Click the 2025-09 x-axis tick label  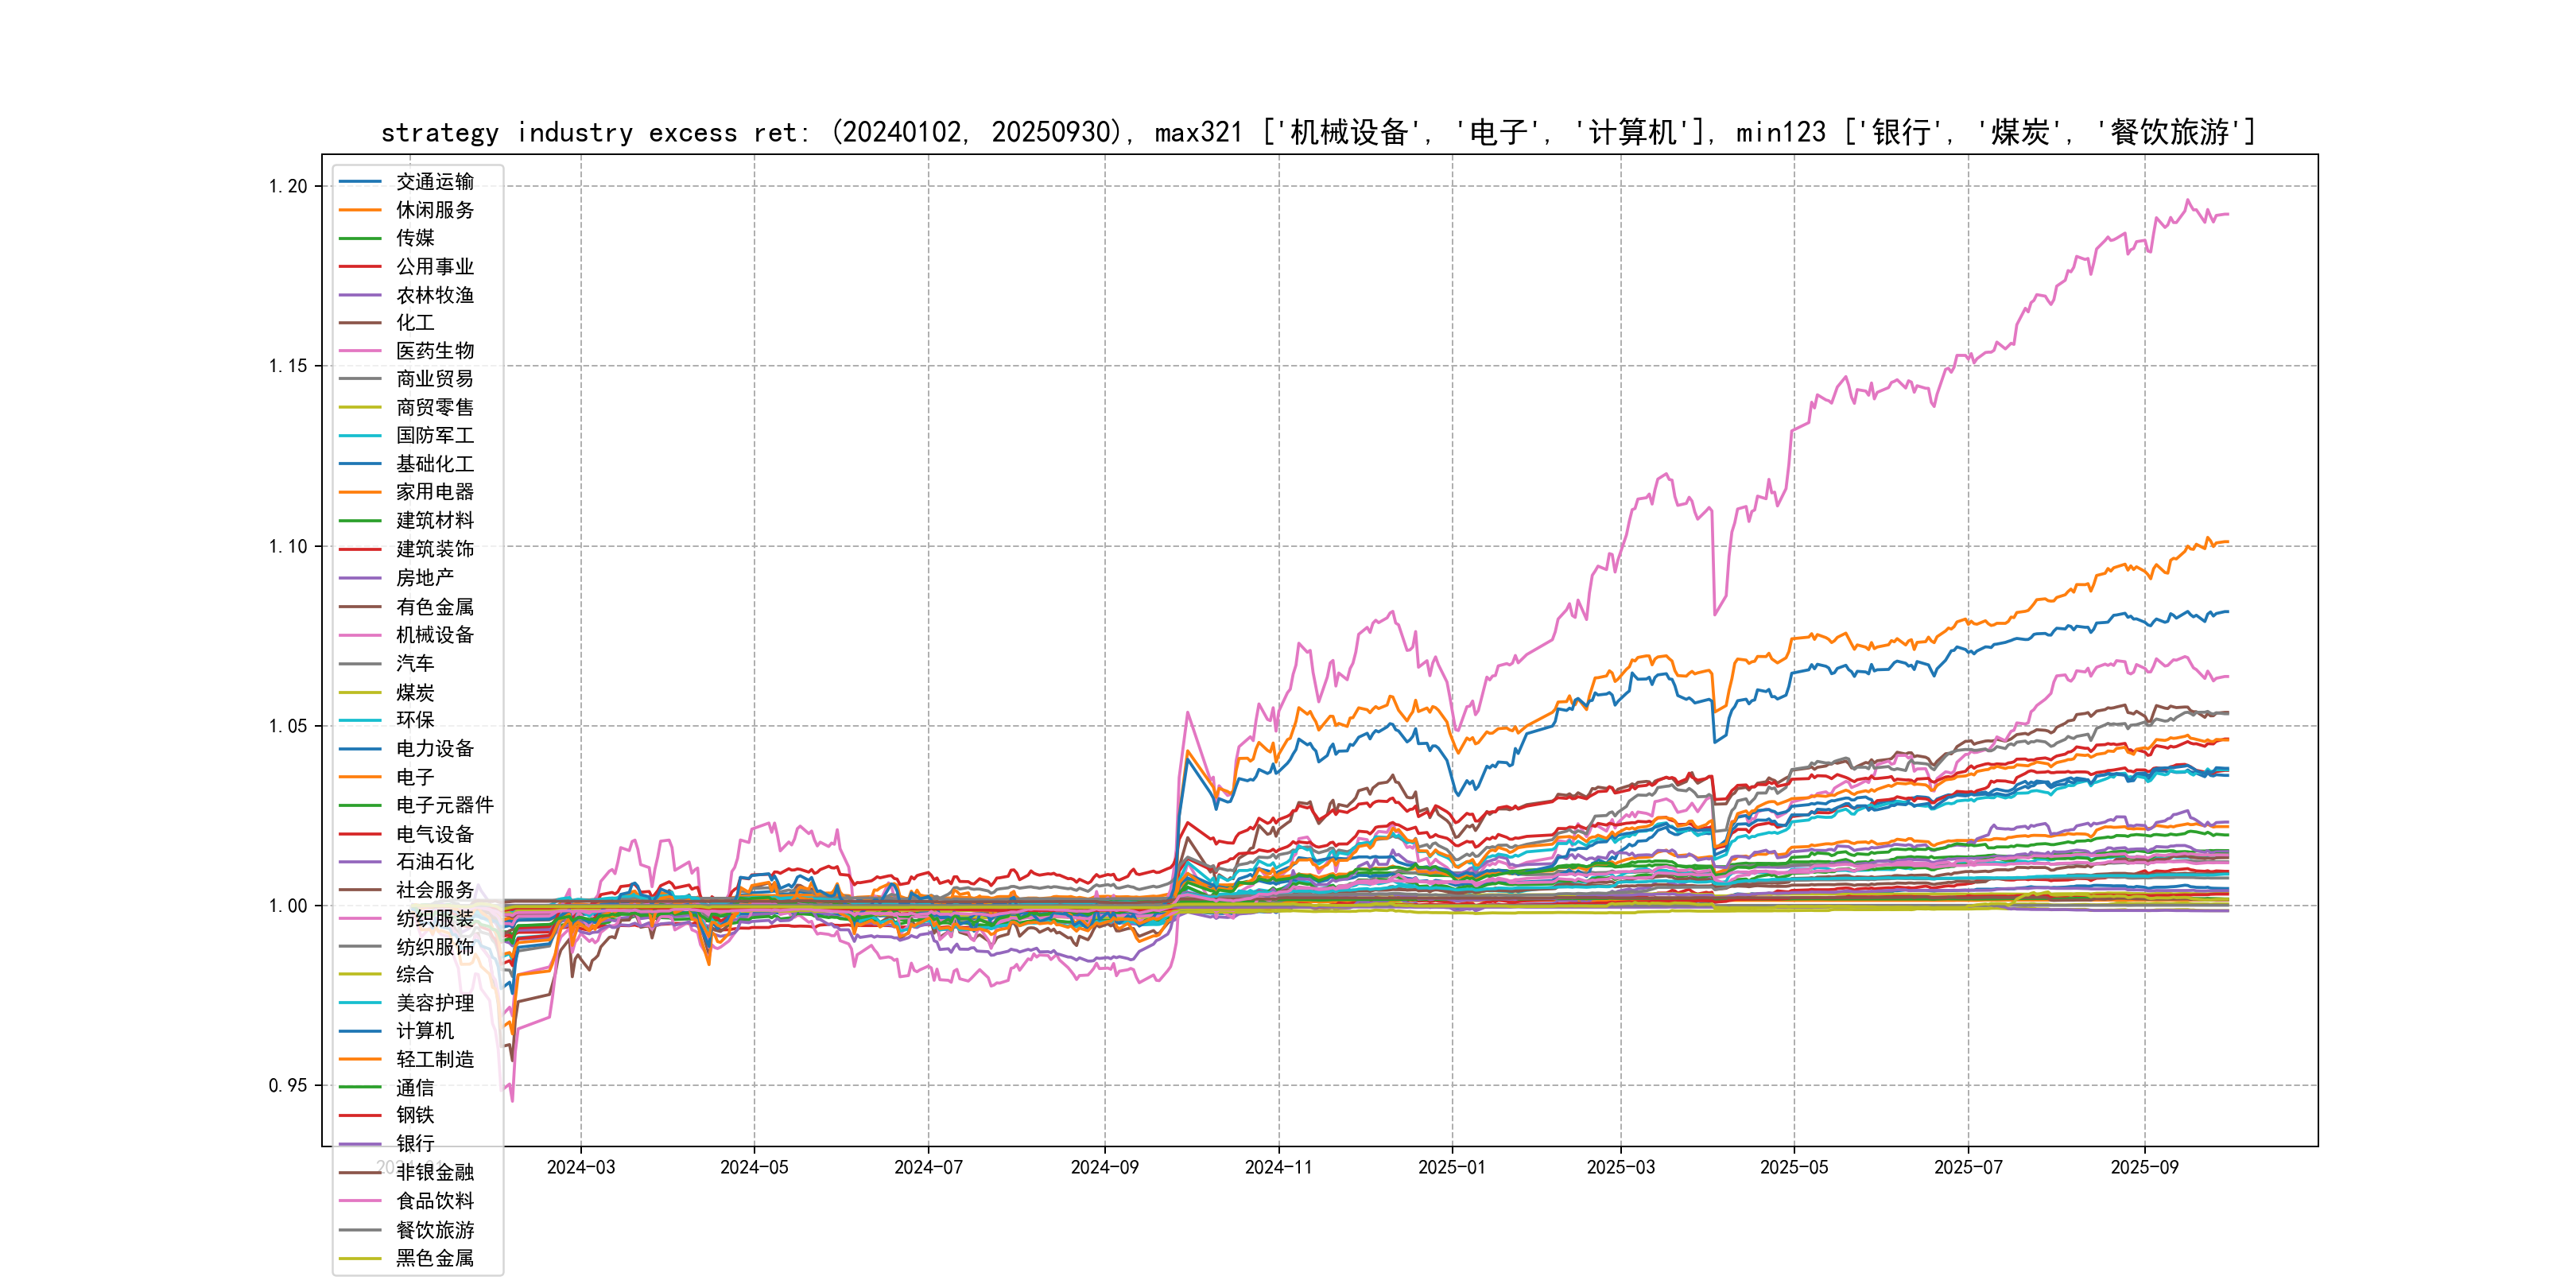[2144, 1167]
